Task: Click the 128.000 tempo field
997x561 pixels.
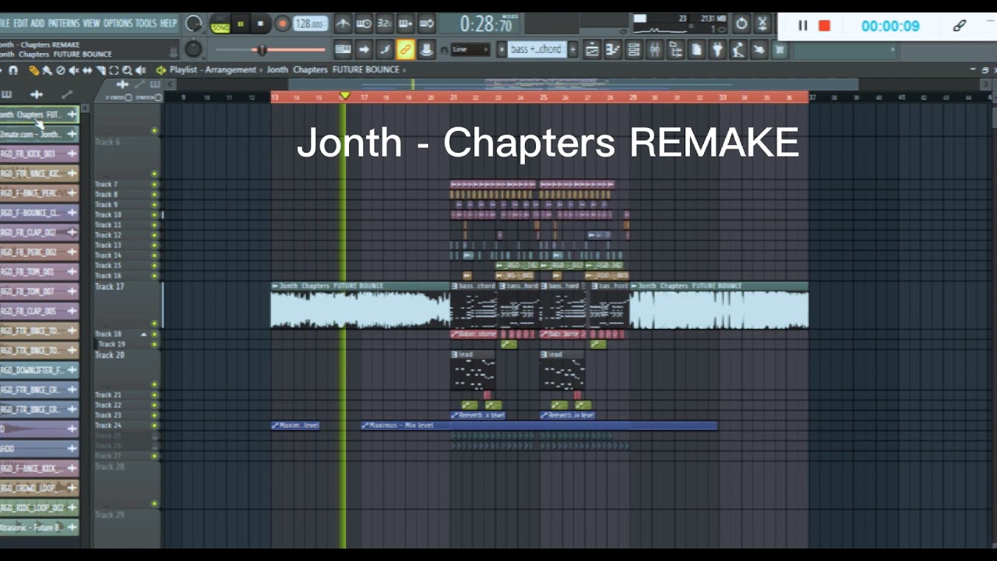Action: [x=309, y=24]
